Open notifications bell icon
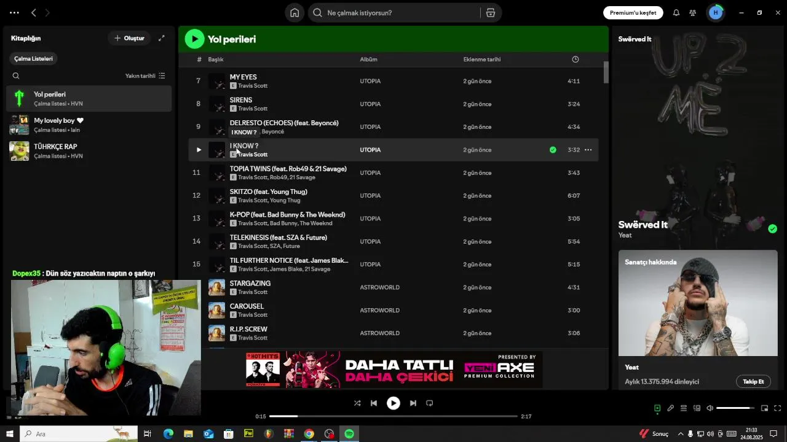 tap(676, 13)
